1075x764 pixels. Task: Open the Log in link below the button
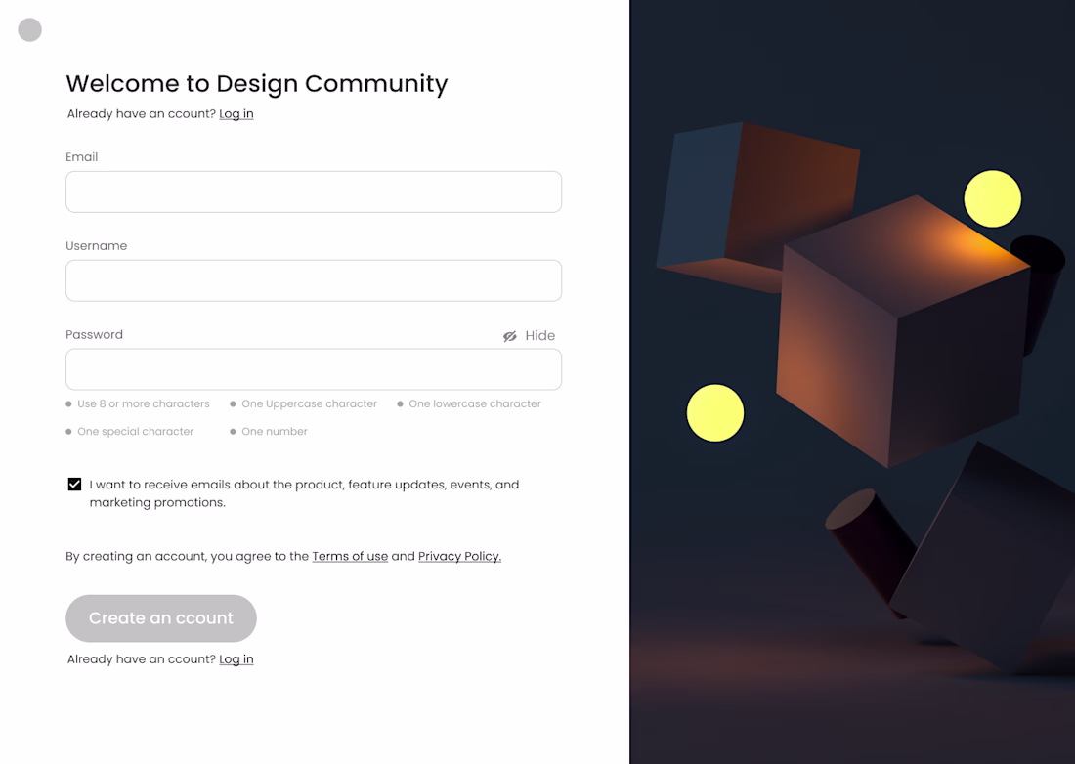(x=236, y=659)
